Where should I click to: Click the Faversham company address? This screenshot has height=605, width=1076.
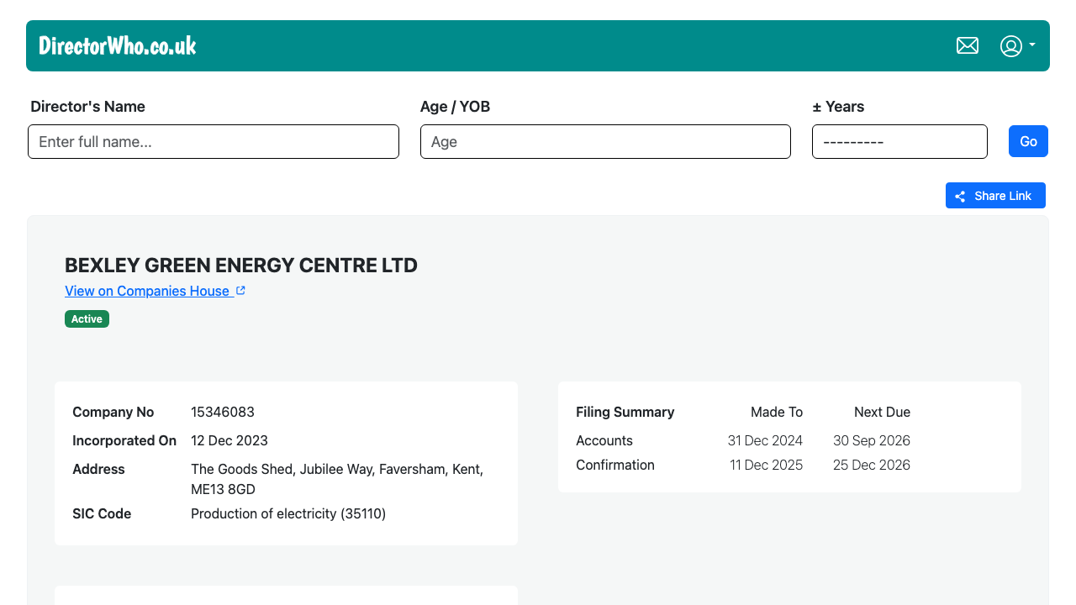click(x=337, y=479)
